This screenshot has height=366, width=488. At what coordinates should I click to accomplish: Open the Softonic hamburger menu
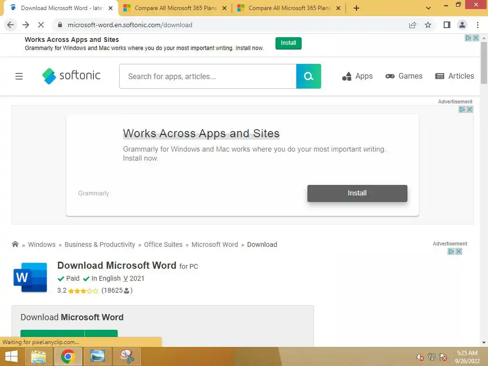(19, 76)
